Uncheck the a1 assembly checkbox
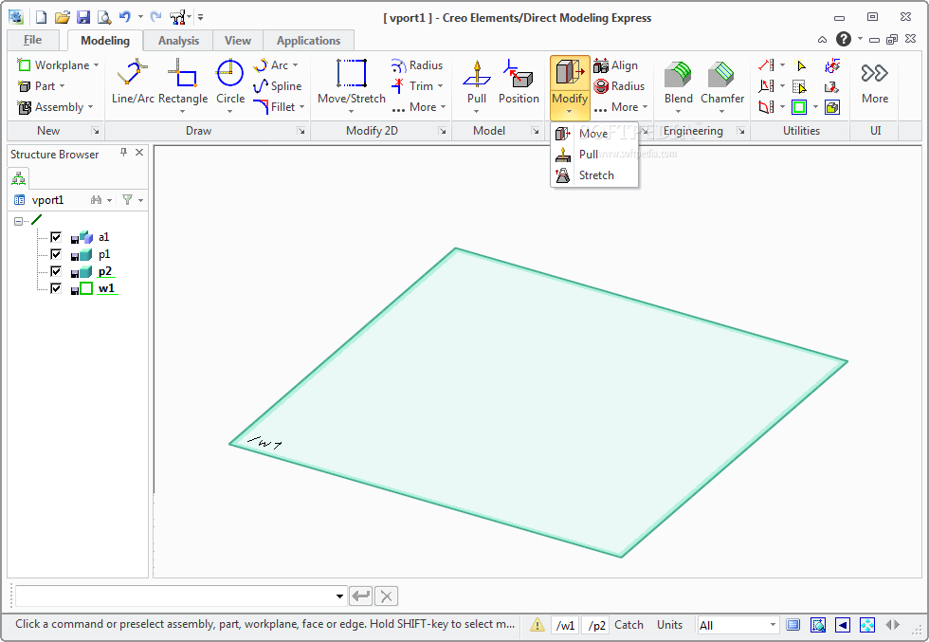This screenshot has width=929, height=642. pyautogui.click(x=56, y=237)
